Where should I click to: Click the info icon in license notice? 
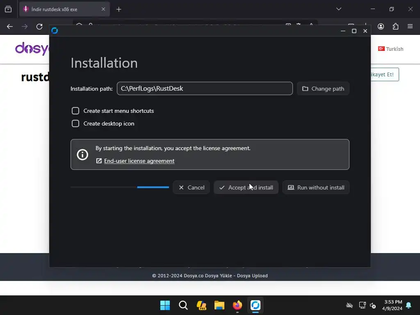coord(82,155)
